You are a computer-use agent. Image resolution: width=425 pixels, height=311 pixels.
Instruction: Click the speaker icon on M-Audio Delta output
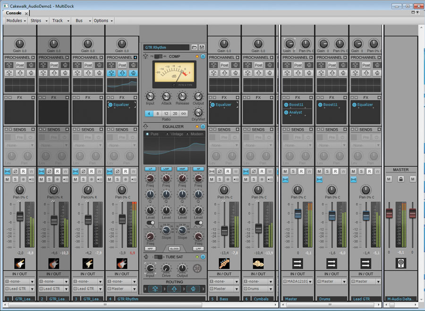click(400, 263)
